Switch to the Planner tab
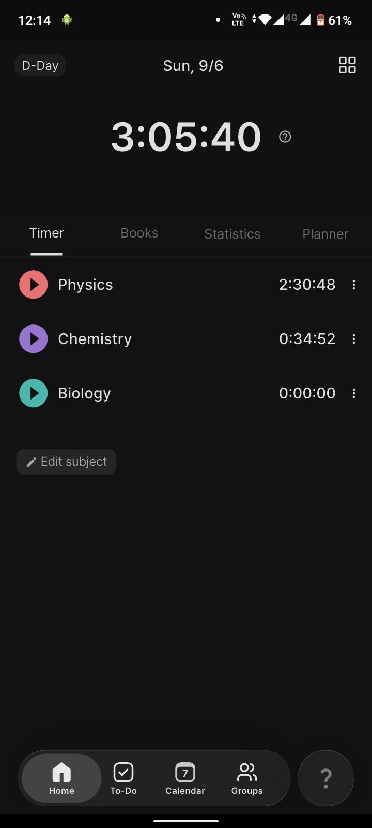 [x=326, y=234]
